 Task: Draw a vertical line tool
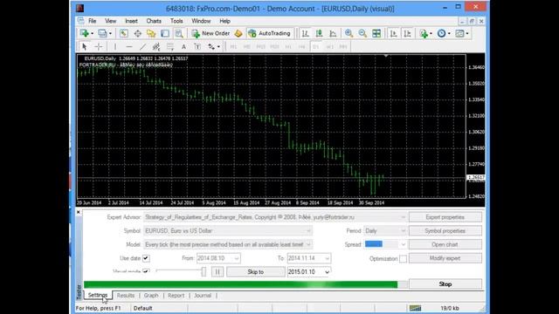point(114,46)
